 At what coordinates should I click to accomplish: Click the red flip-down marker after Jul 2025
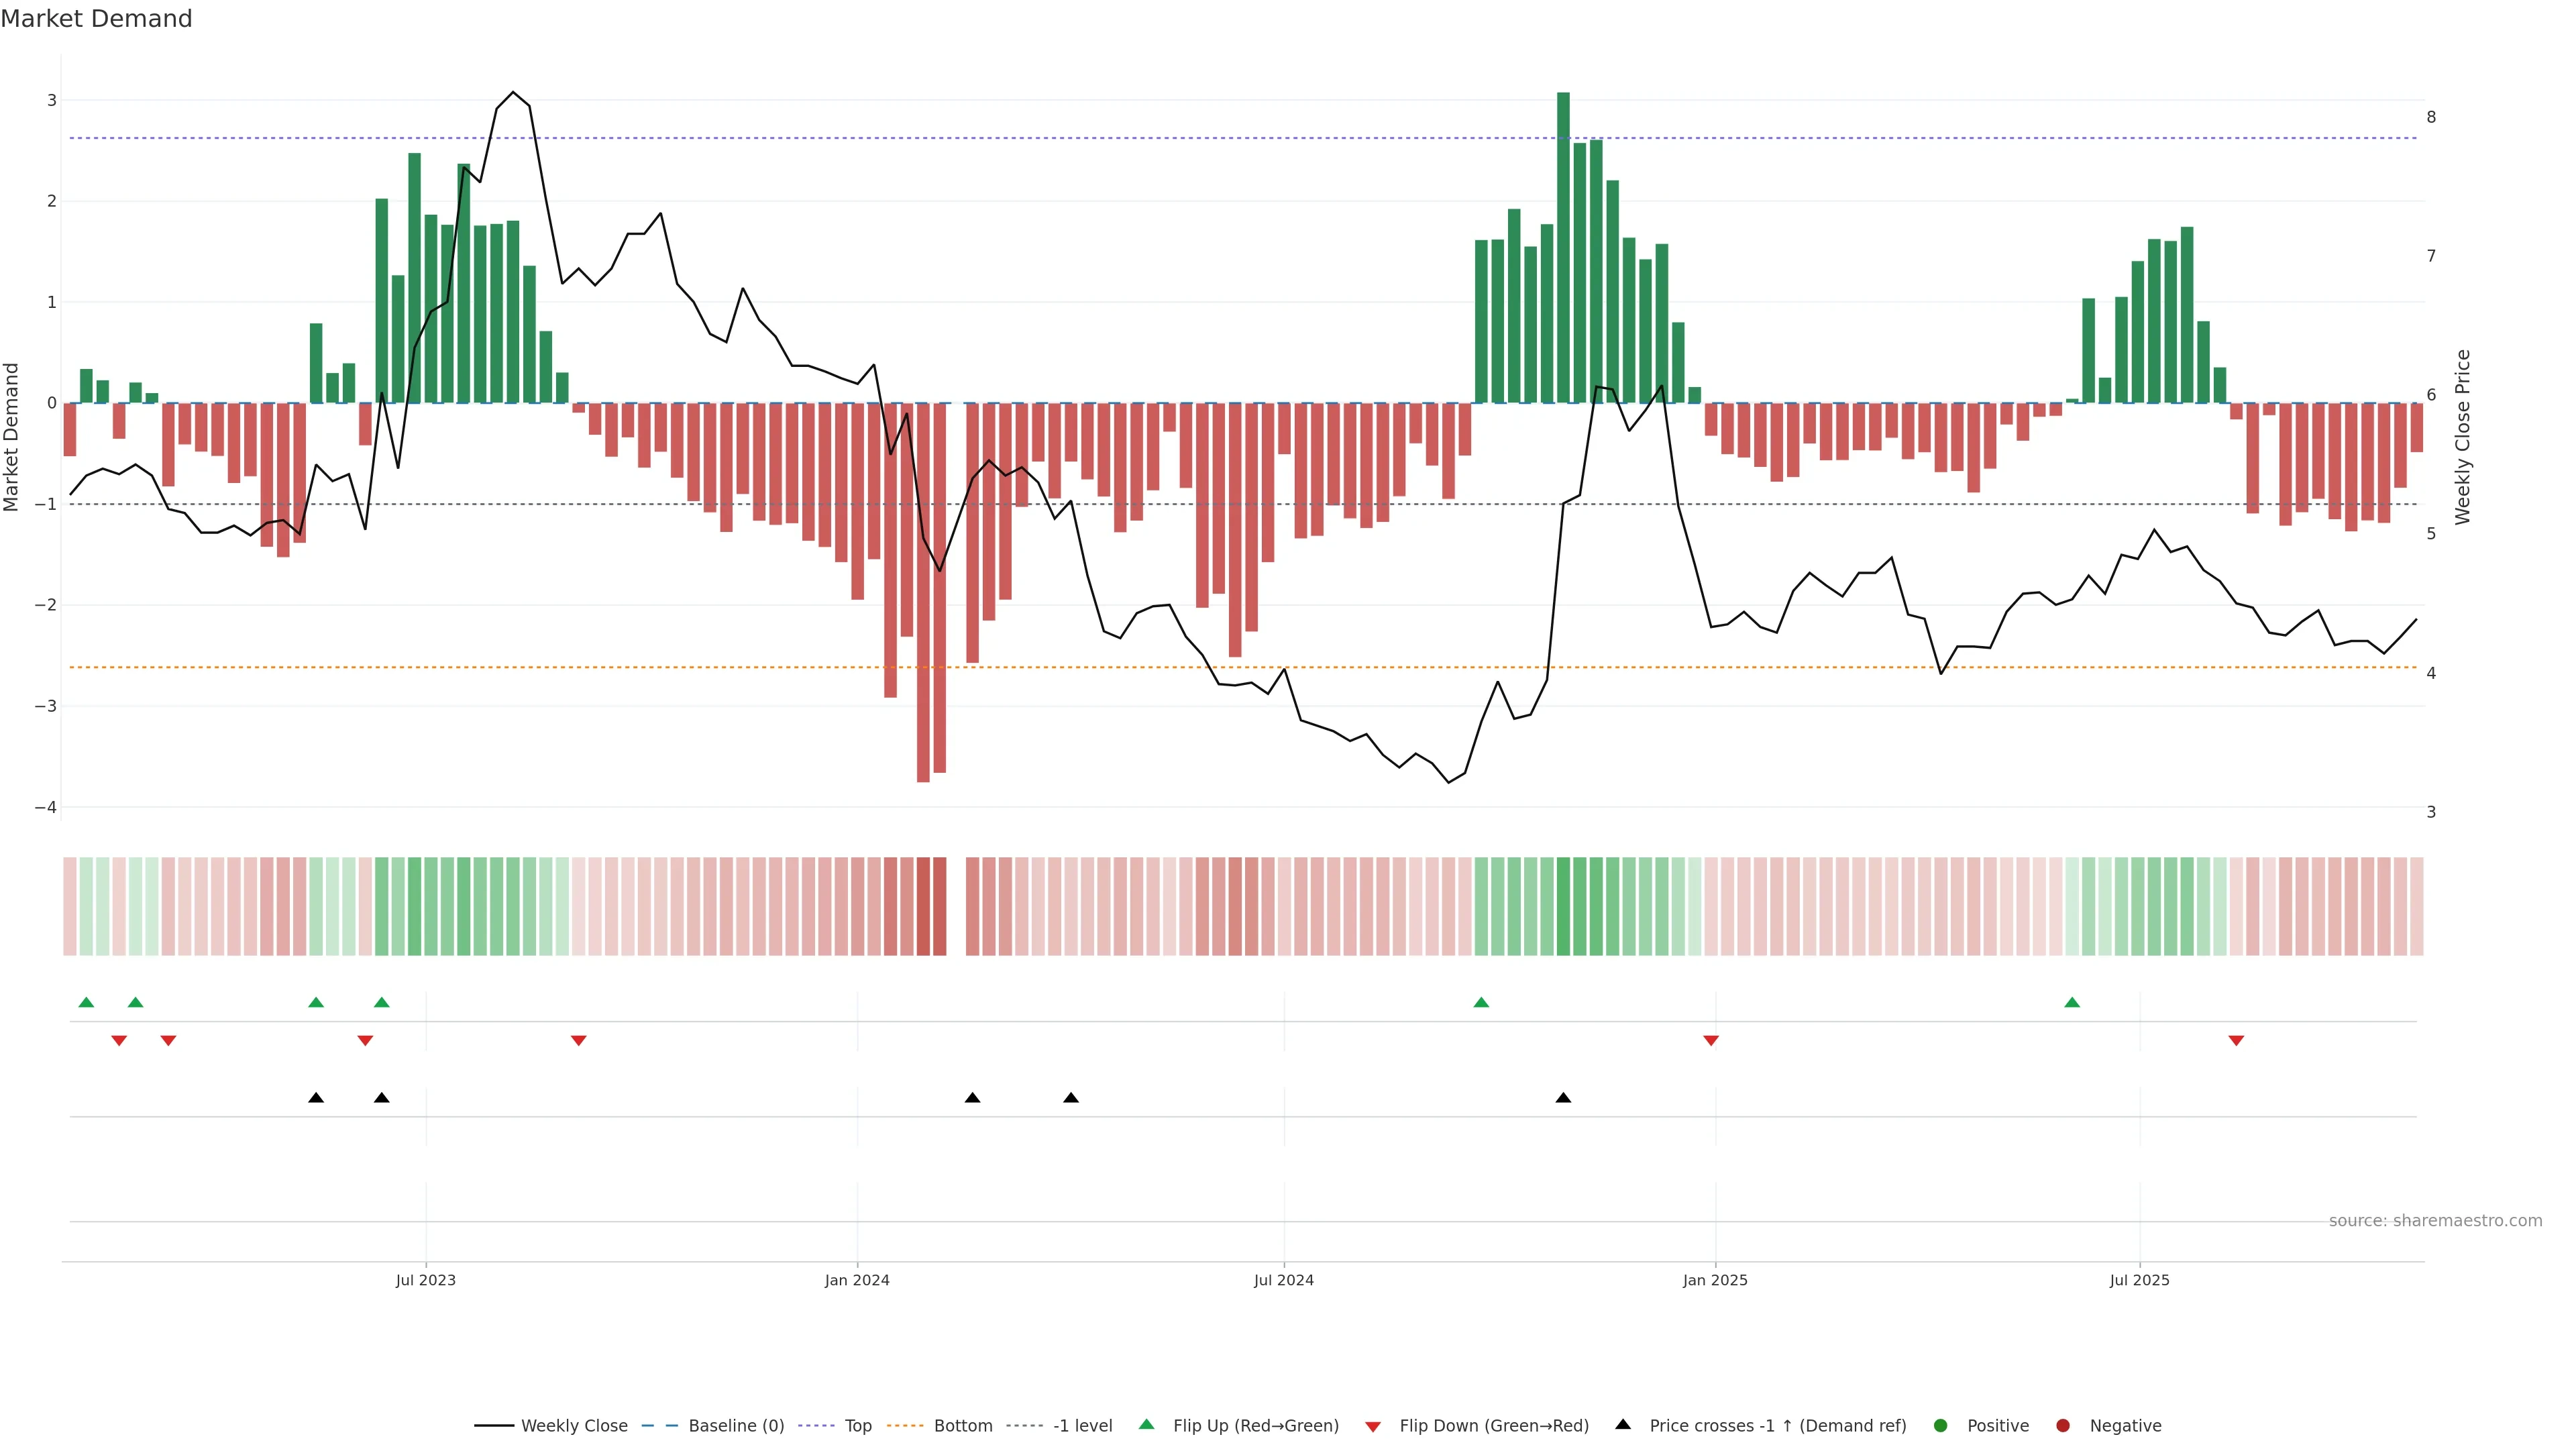click(x=2236, y=1041)
